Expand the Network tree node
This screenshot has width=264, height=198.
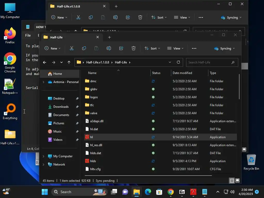(x=43, y=164)
